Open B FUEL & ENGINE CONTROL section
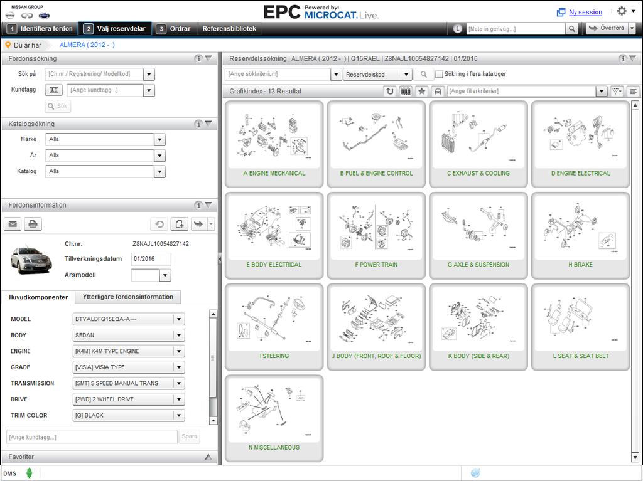Viewport: 643px width, 481px height. [377, 144]
